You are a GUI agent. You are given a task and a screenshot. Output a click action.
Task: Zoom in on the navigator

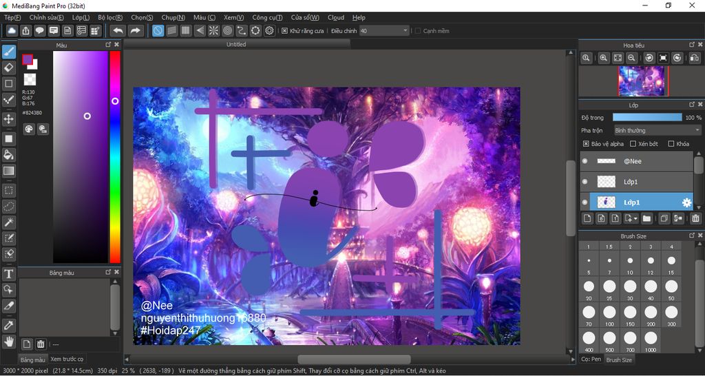pos(604,58)
